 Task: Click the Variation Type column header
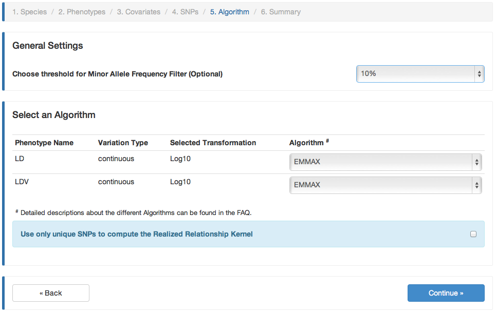[x=123, y=143]
